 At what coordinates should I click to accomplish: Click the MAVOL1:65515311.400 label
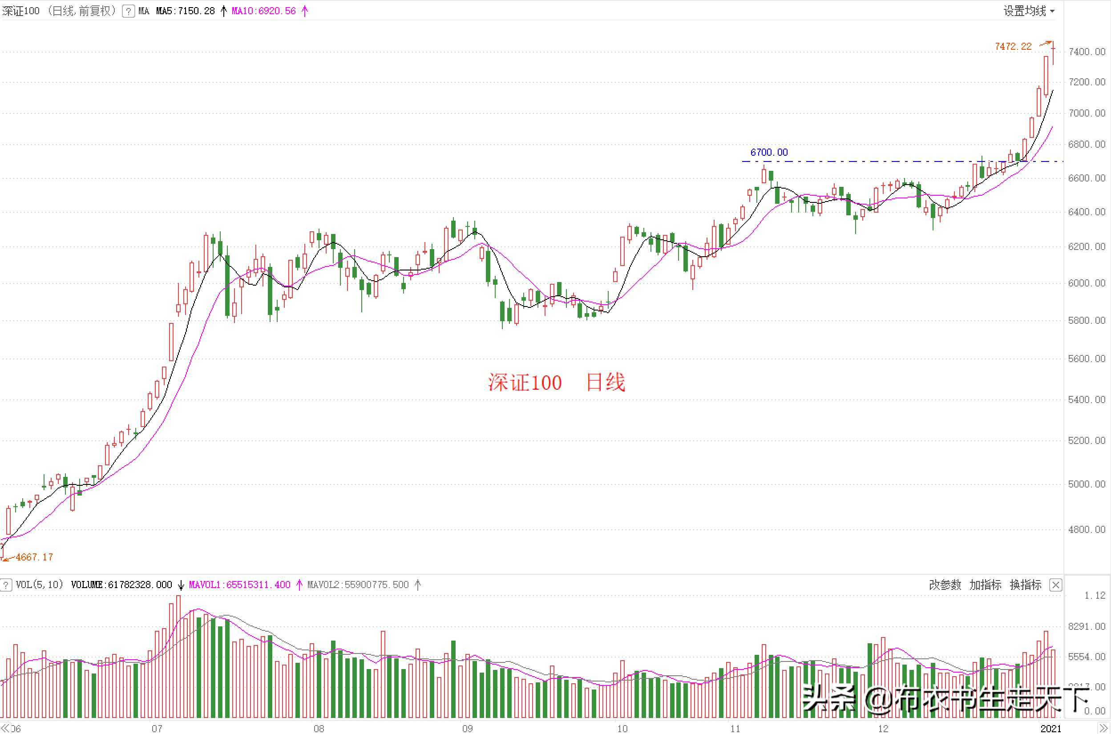pyautogui.click(x=240, y=585)
